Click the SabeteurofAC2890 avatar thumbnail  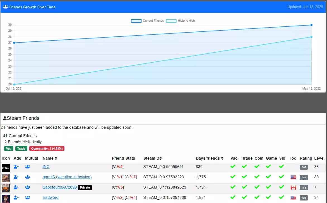point(6,188)
